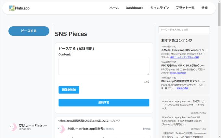Open the Dashboard nav item

(135, 8)
